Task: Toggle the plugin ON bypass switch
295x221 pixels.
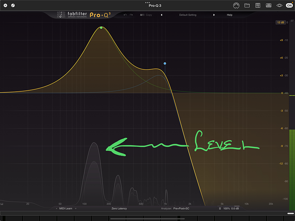Action: pyautogui.click(x=289, y=6)
